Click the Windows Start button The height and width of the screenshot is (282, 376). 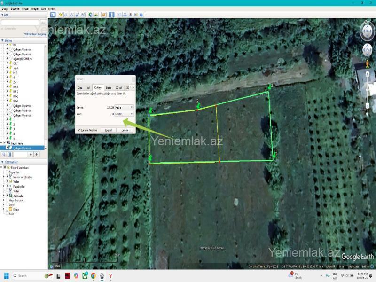tap(7, 276)
